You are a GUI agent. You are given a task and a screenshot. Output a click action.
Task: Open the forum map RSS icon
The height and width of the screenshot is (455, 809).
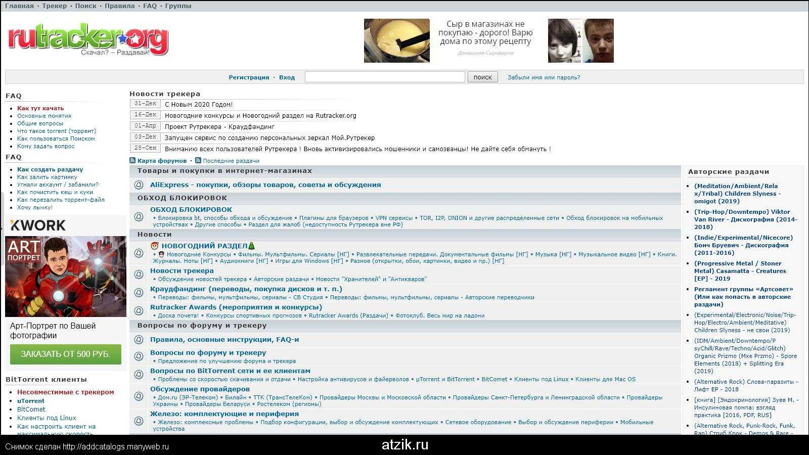pyautogui.click(x=132, y=160)
